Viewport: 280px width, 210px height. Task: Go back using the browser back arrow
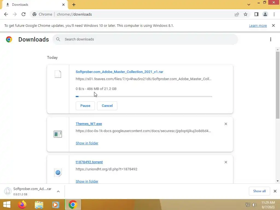point(6,14)
